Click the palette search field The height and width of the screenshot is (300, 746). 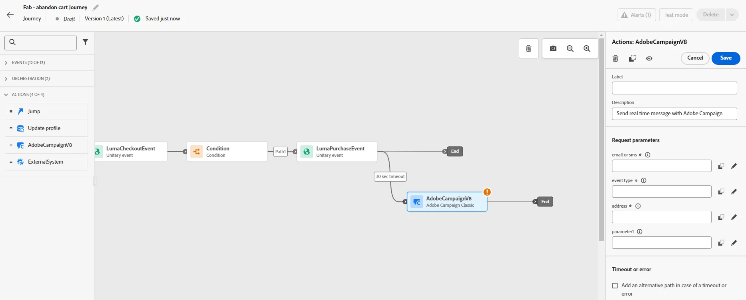coord(40,42)
